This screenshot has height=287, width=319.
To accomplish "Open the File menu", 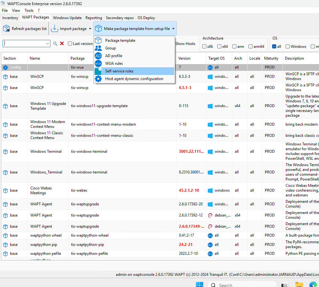I will pyautogui.click(x=5, y=11).
